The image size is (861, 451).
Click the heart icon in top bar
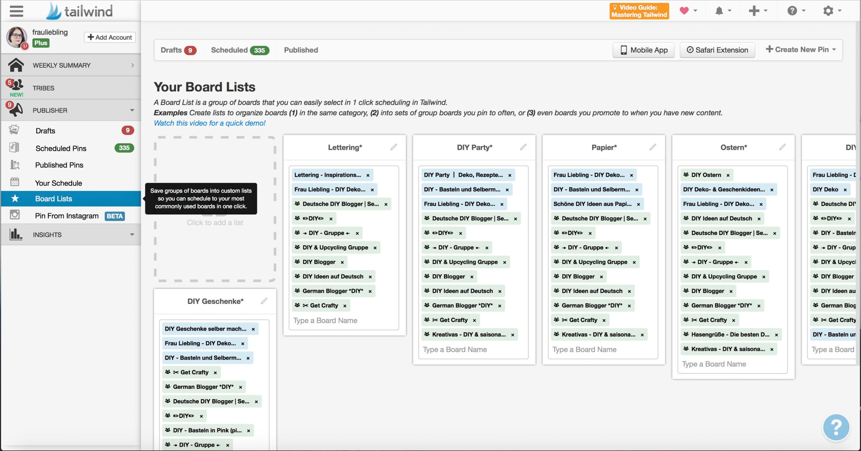click(x=684, y=11)
